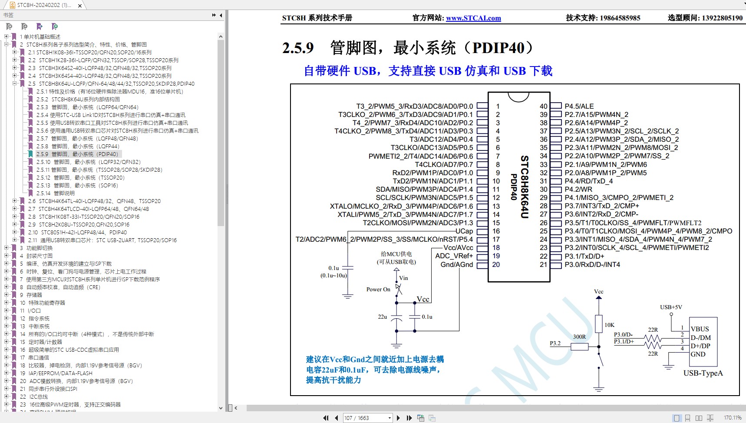Click the document horizontal scrollbar left arrow

click(x=236, y=408)
